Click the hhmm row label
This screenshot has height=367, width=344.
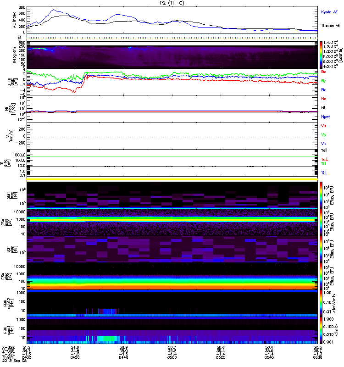[x=7, y=358]
